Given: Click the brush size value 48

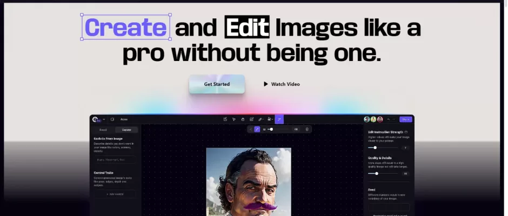Looking at the screenshot, I should click(x=296, y=129).
